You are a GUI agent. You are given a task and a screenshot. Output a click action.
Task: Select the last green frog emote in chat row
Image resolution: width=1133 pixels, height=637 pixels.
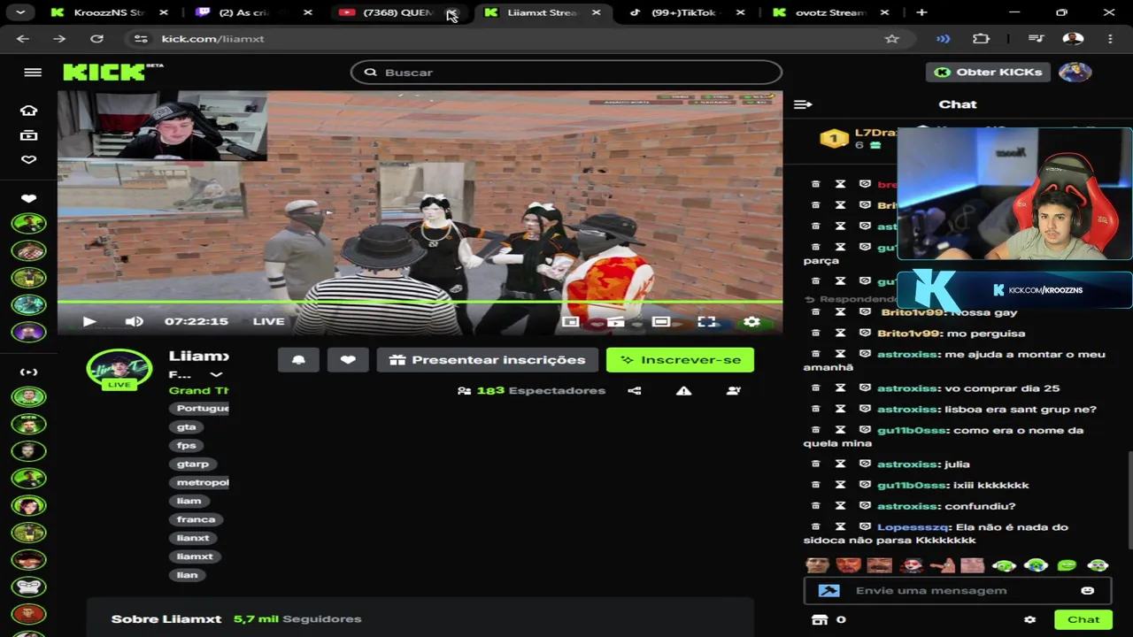click(x=1098, y=565)
